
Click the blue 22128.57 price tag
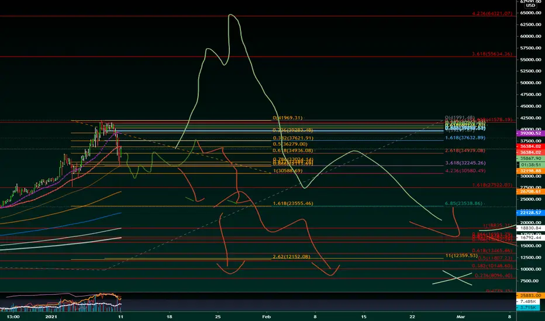point(530,212)
